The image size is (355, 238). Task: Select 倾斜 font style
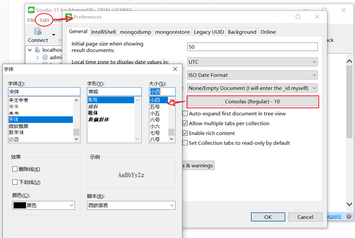click(111, 106)
